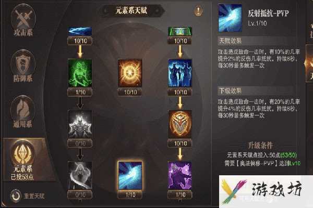Click 重置天赋 reset talents button

tap(27, 196)
